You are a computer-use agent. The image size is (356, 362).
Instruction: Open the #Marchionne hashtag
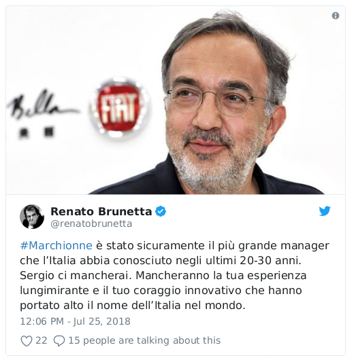(x=56, y=245)
